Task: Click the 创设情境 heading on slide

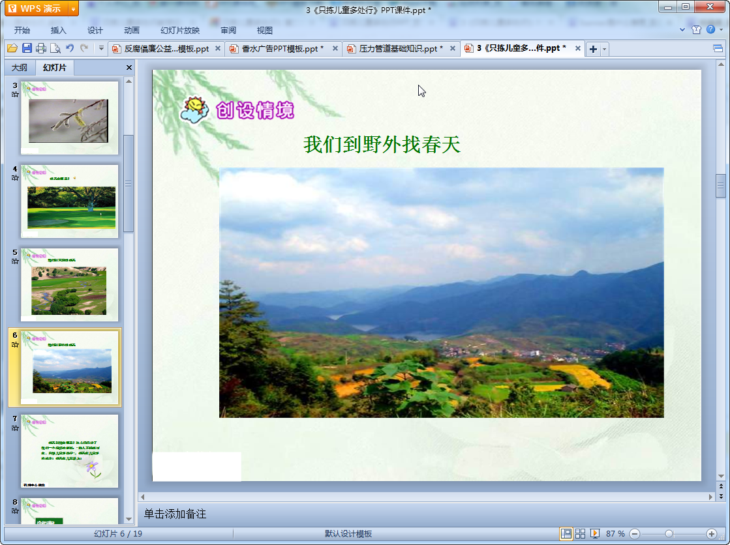Action: click(254, 111)
